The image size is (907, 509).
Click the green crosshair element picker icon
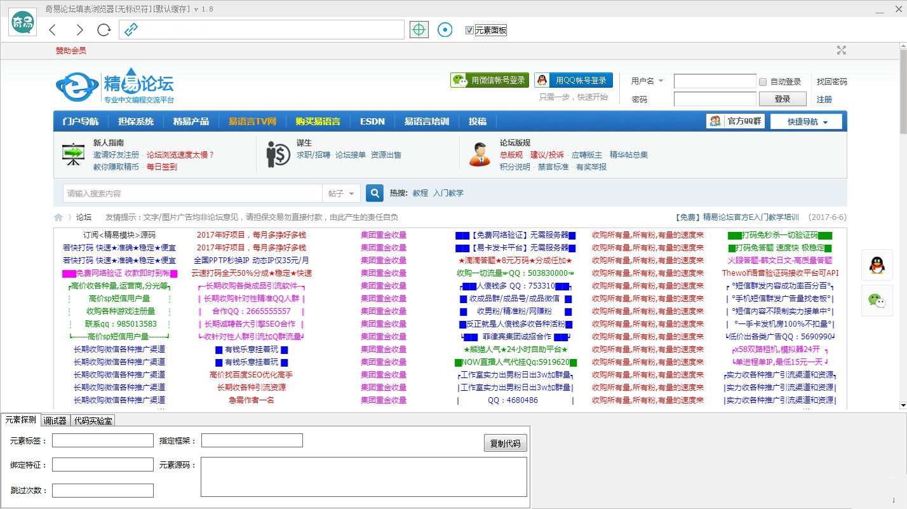[419, 29]
